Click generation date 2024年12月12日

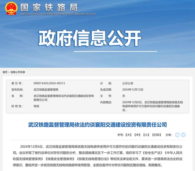click(133, 89)
